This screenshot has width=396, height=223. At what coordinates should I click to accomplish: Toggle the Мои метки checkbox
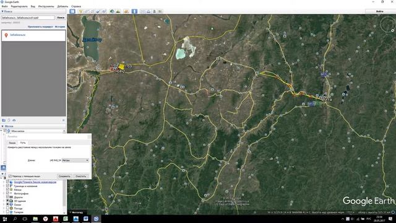pos(5,131)
